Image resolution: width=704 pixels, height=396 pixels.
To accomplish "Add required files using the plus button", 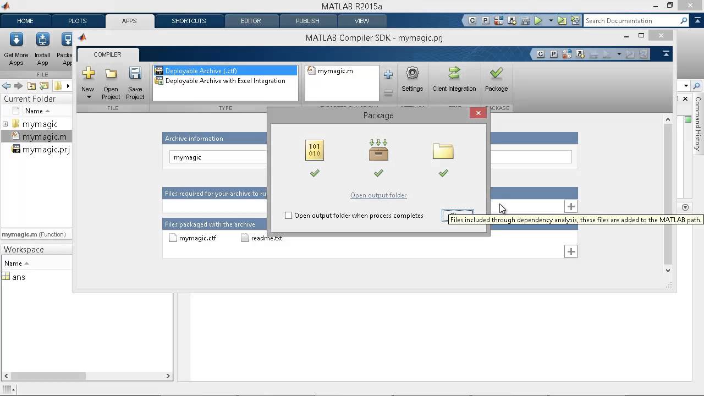I will pyautogui.click(x=571, y=207).
